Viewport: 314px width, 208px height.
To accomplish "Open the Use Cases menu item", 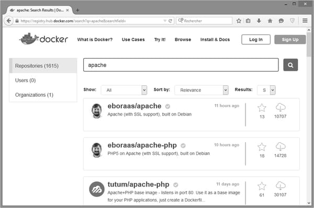I will coord(133,40).
